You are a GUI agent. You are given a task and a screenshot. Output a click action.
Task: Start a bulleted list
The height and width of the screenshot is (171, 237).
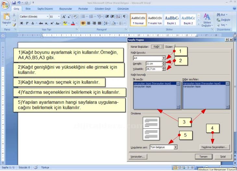(83, 17)
